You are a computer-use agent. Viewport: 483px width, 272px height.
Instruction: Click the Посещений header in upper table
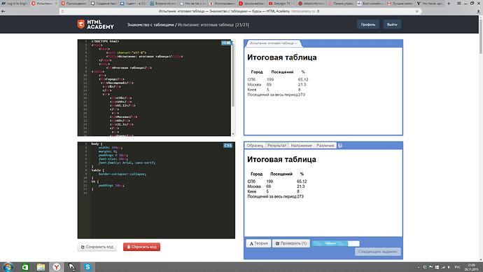click(282, 72)
